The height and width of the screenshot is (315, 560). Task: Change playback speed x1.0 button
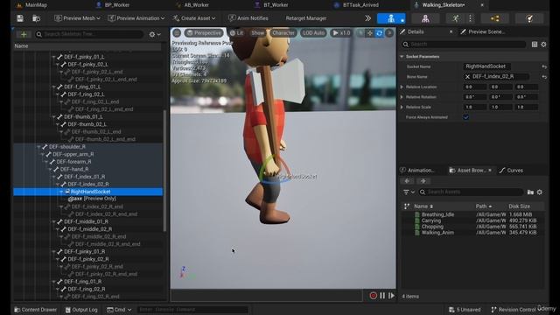click(x=341, y=33)
